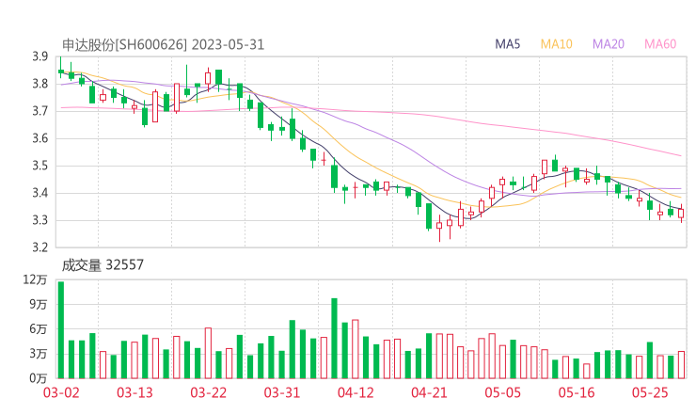The height and width of the screenshot is (414, 696).
Task: Click the 03-02 date axis label
Action: (61, 392)
